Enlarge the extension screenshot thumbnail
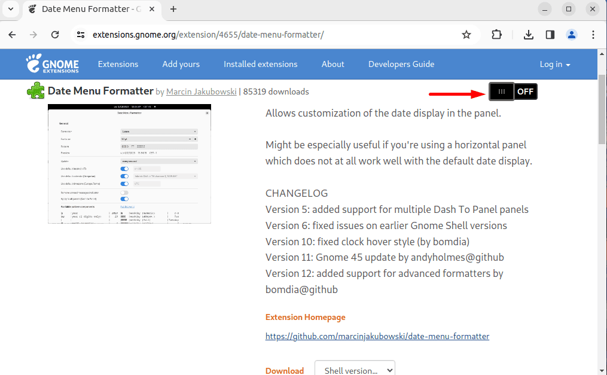607x375 pixels. [129, 164]
